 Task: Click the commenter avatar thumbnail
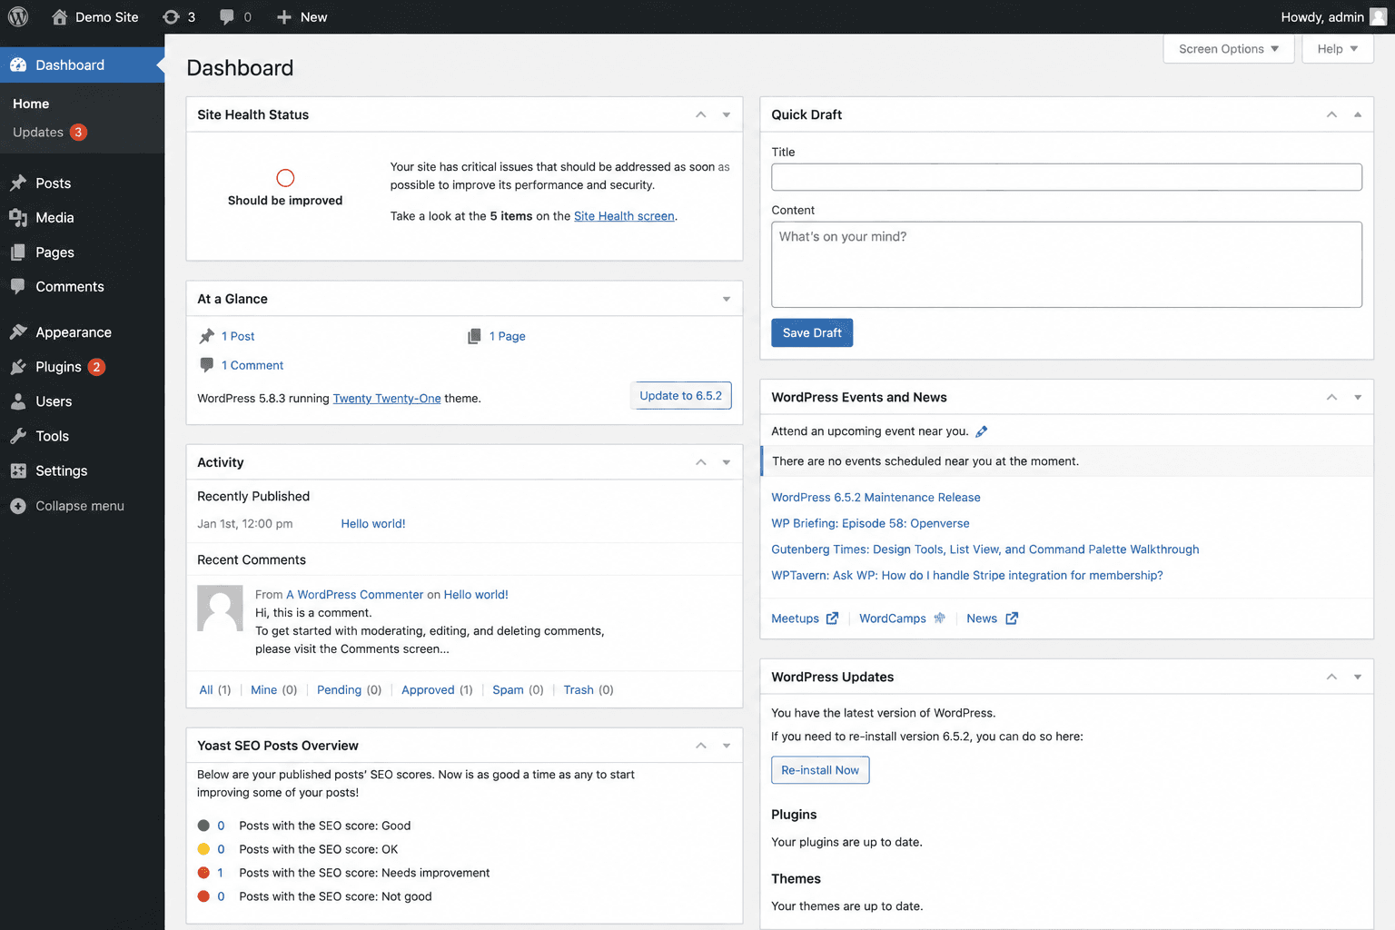tap(220, 608)
